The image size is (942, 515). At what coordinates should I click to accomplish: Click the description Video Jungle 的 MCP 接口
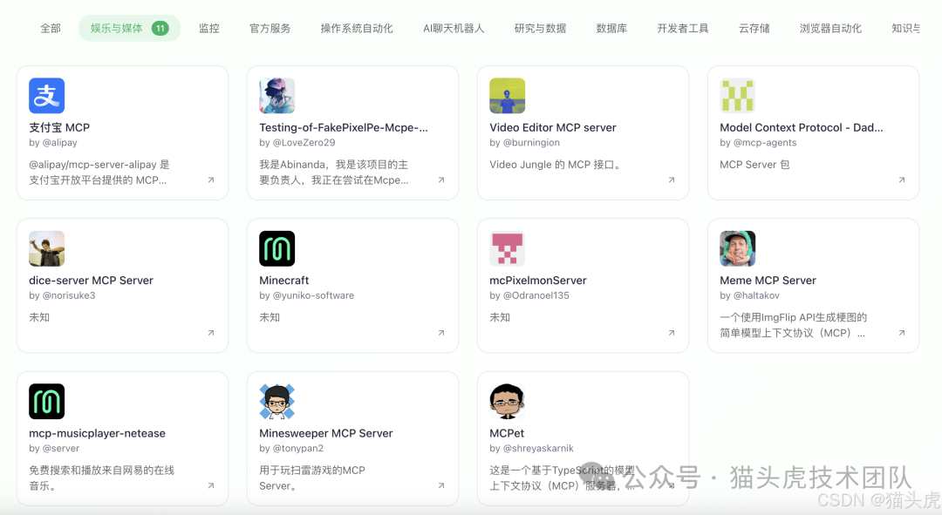(x=555, y=165)
